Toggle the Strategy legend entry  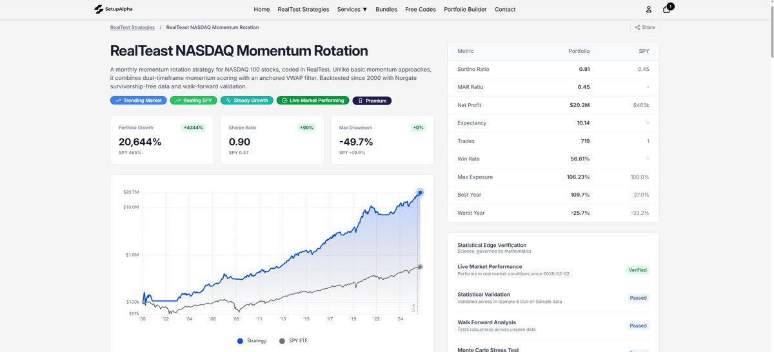coord(252,340)
